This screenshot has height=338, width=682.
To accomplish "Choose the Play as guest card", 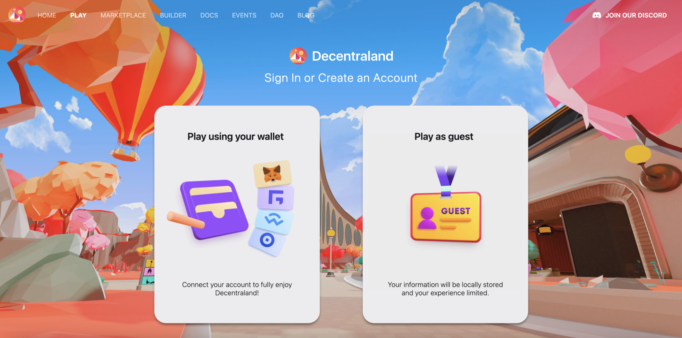I will click(445, 214).
